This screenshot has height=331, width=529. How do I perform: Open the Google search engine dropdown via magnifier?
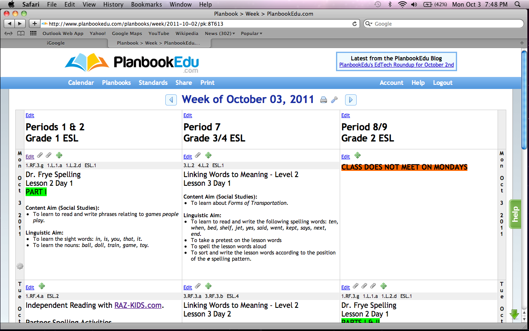pyautogui.click(x=369, y=24)
